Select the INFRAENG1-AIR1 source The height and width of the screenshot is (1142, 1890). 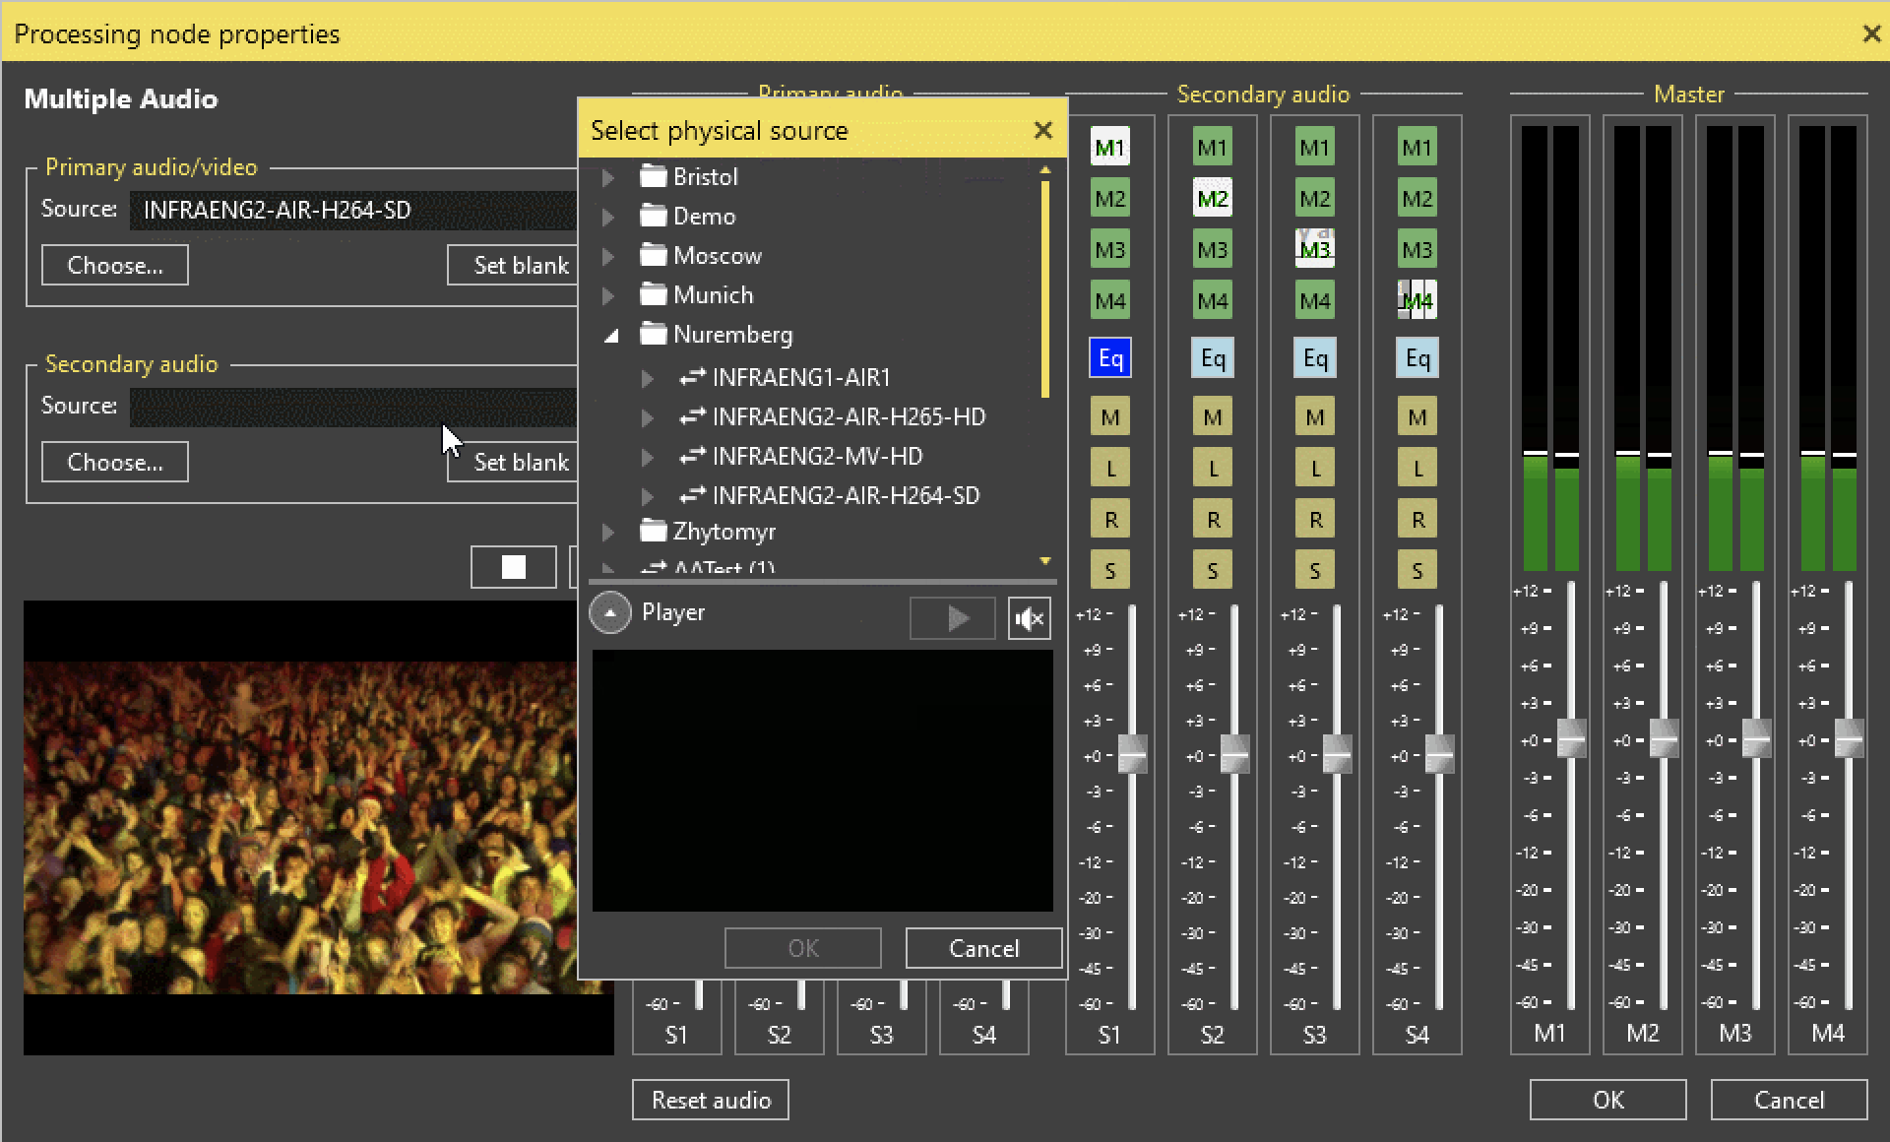(x=800, y=378)
